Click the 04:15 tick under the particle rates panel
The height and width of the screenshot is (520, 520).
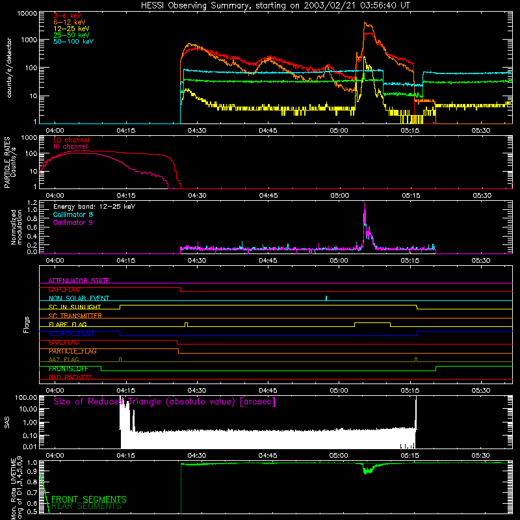[x=125, y=196]
